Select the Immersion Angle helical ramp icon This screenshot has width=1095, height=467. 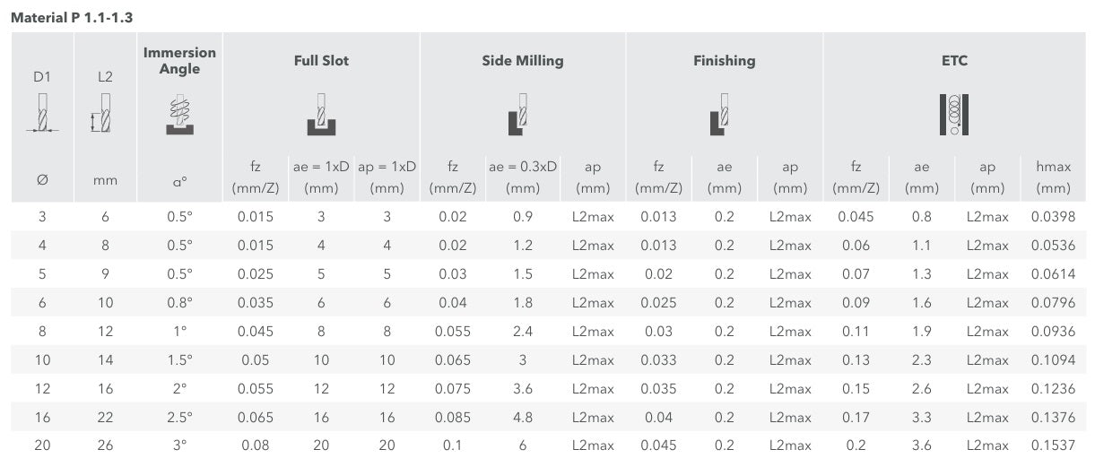[179, 114]
